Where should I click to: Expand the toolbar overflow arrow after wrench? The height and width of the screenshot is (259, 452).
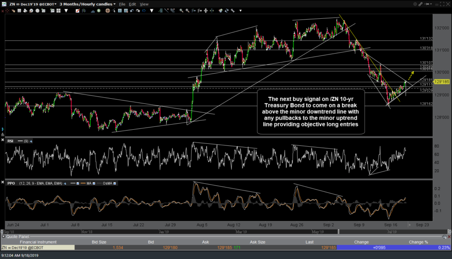(x=241, y=11)
